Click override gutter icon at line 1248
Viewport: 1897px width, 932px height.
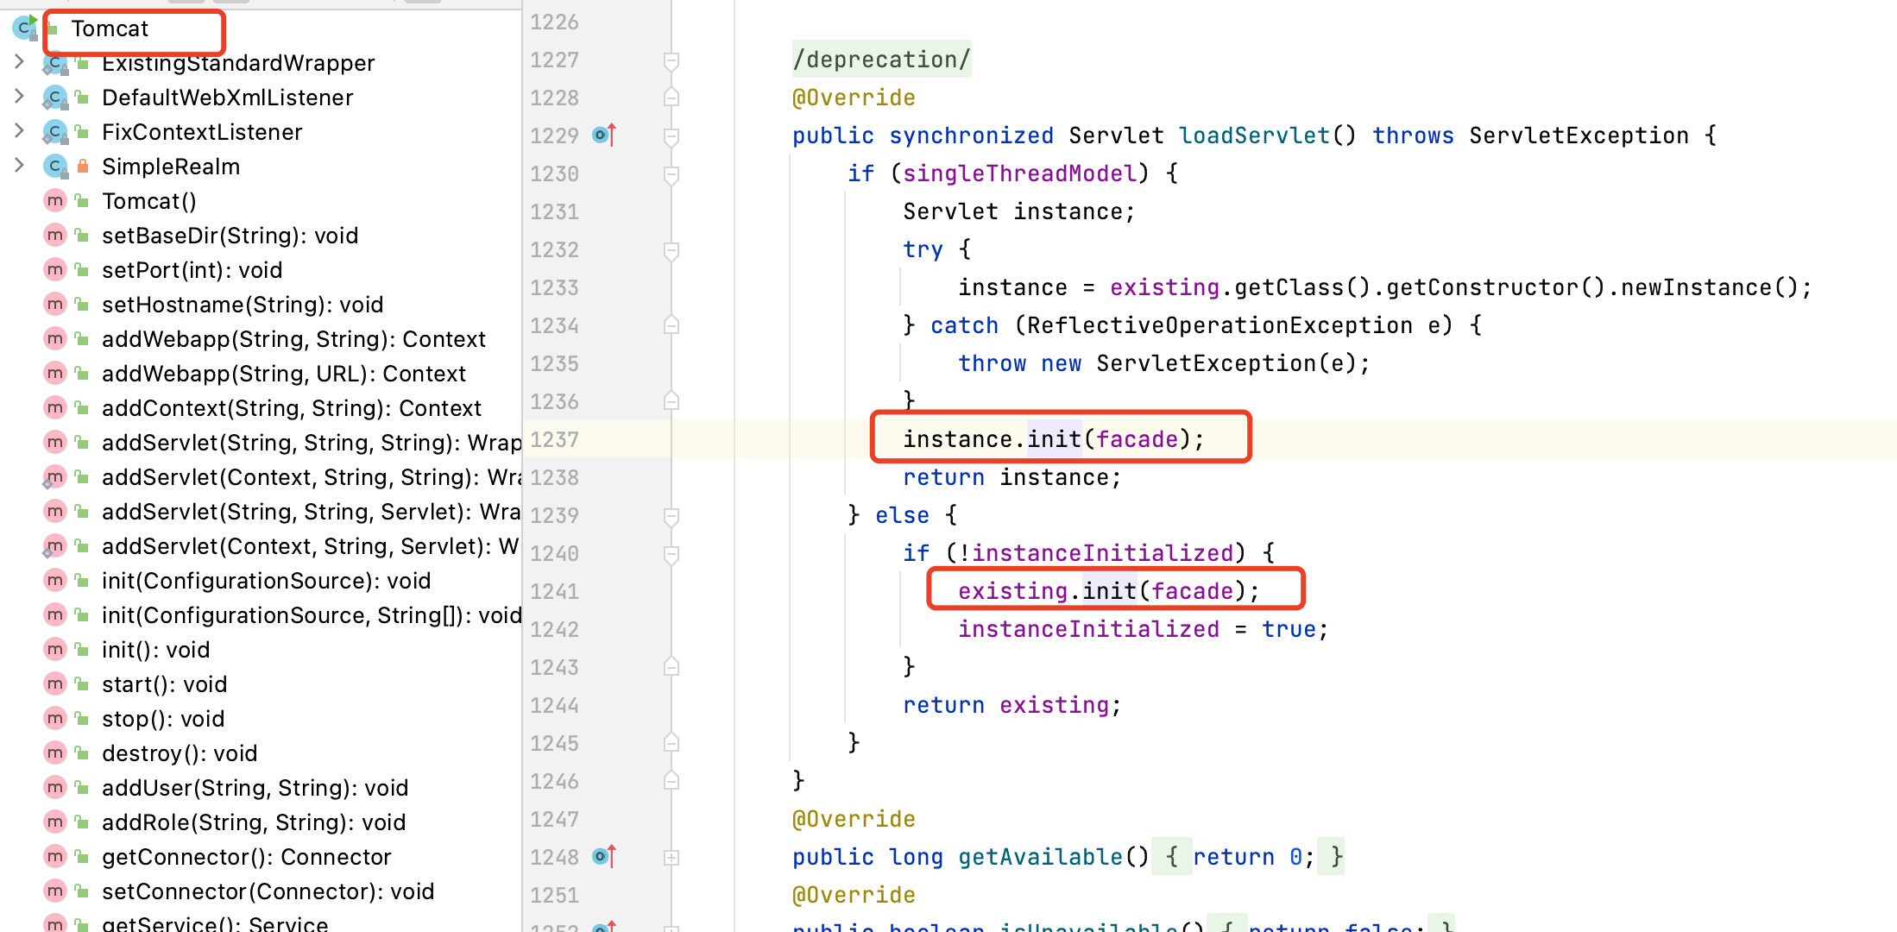[x=603, y=857]
